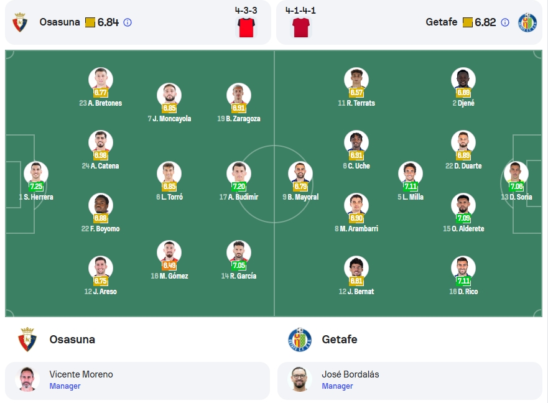Select the 19 B. Zaragoza name label
The width and height of the screenshot is (548, 403).
click(x=239, y=119)
